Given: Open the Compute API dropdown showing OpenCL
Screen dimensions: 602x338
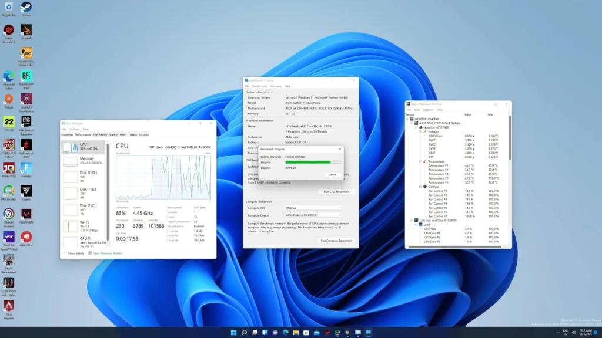Looking at the screenshot, I should (313, 208).
